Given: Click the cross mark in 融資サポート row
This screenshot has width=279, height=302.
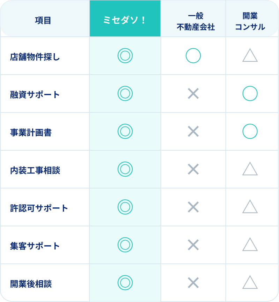Looking at the screenshot, I should [x=193, y=94].
